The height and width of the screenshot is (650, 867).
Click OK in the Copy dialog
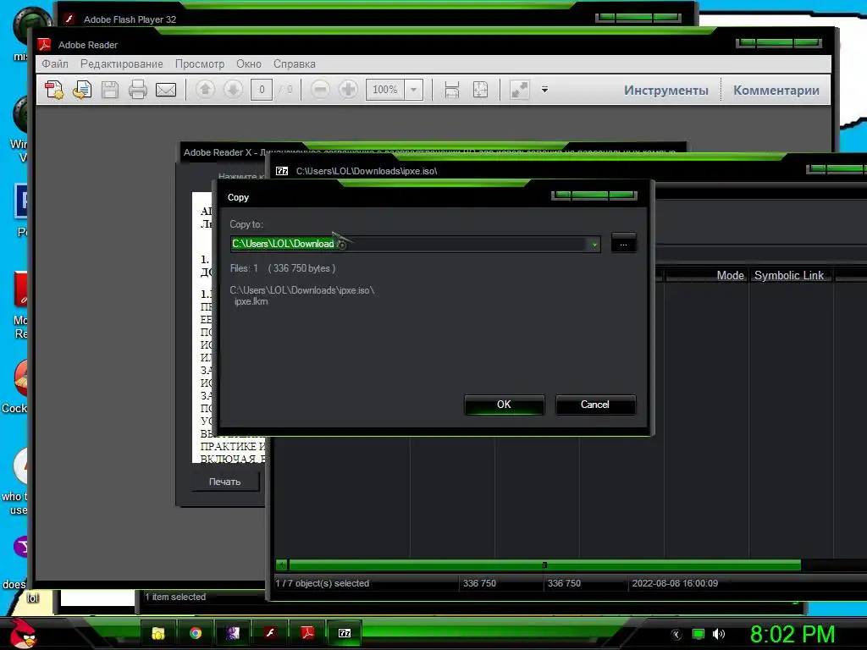[504, 405]
